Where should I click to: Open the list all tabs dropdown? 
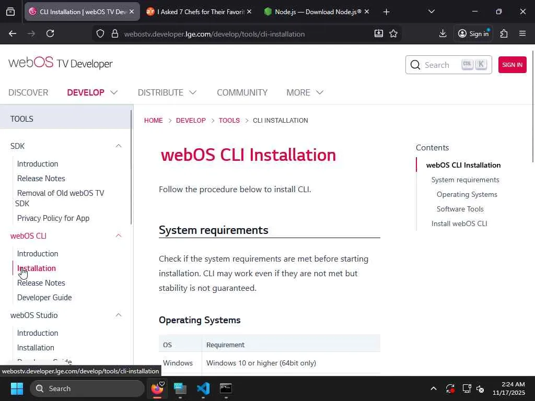431,11
